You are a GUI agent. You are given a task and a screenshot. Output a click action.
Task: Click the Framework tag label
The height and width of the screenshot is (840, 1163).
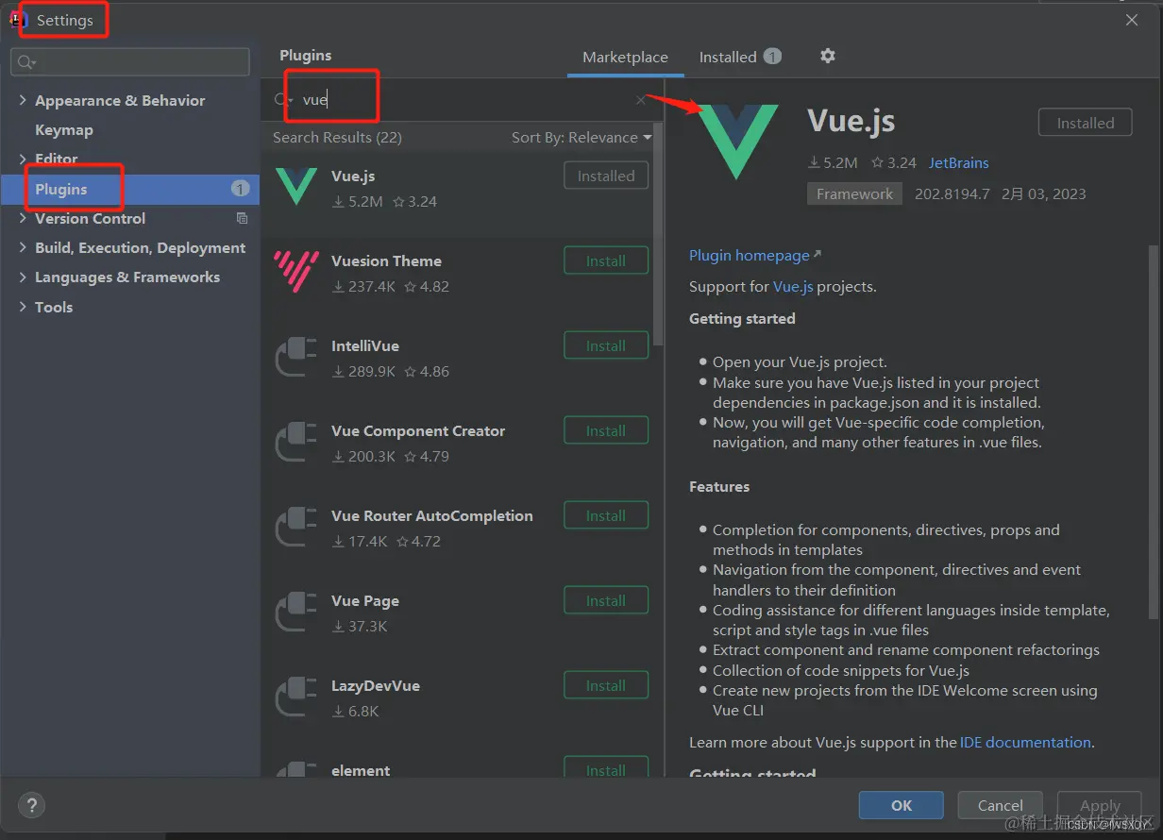854,193
